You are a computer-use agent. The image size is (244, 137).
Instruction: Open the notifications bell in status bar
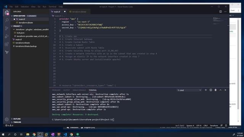pos(226,125)
